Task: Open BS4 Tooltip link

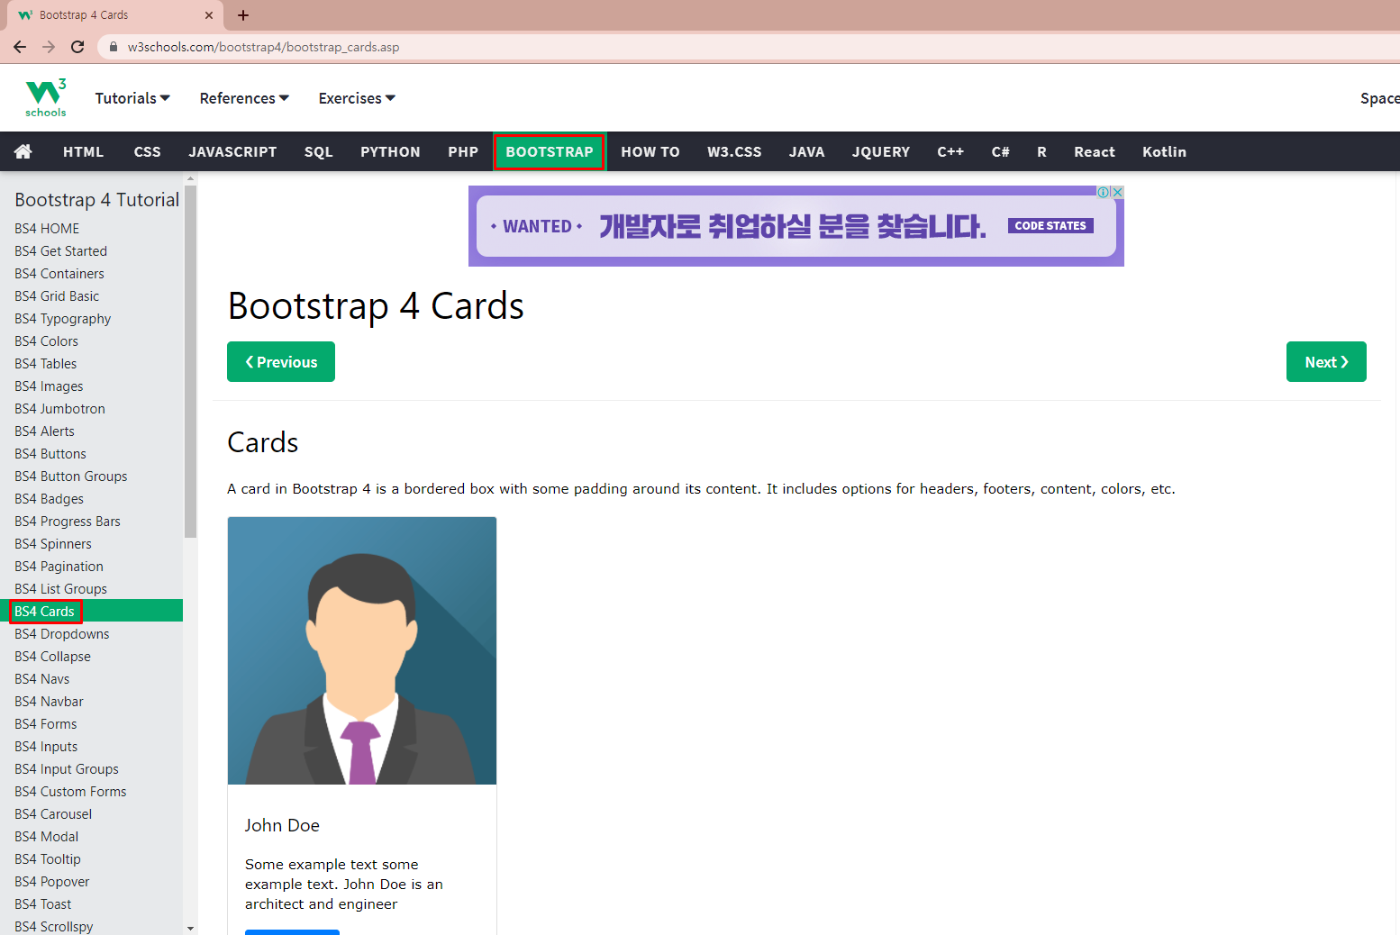Action: 48,859
